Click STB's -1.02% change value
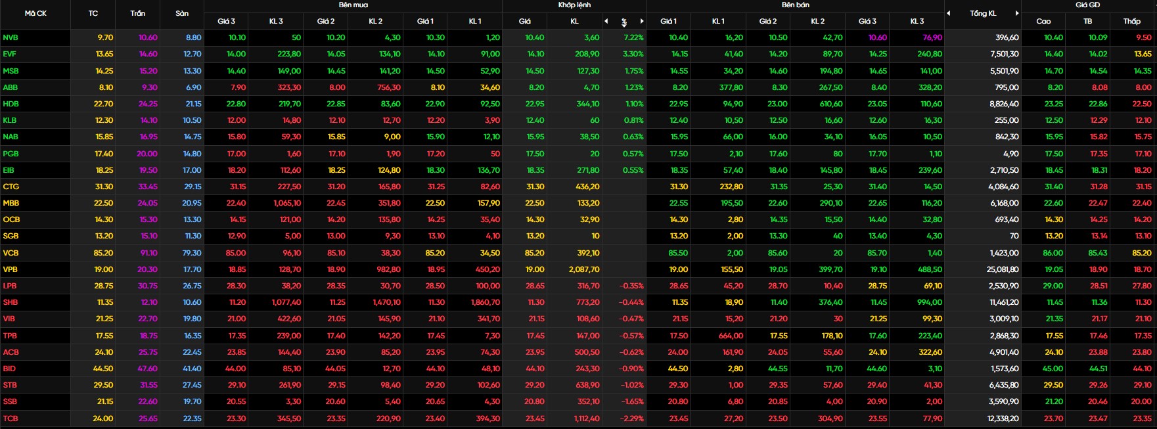 pyautogui.click(x=632, y=385)
